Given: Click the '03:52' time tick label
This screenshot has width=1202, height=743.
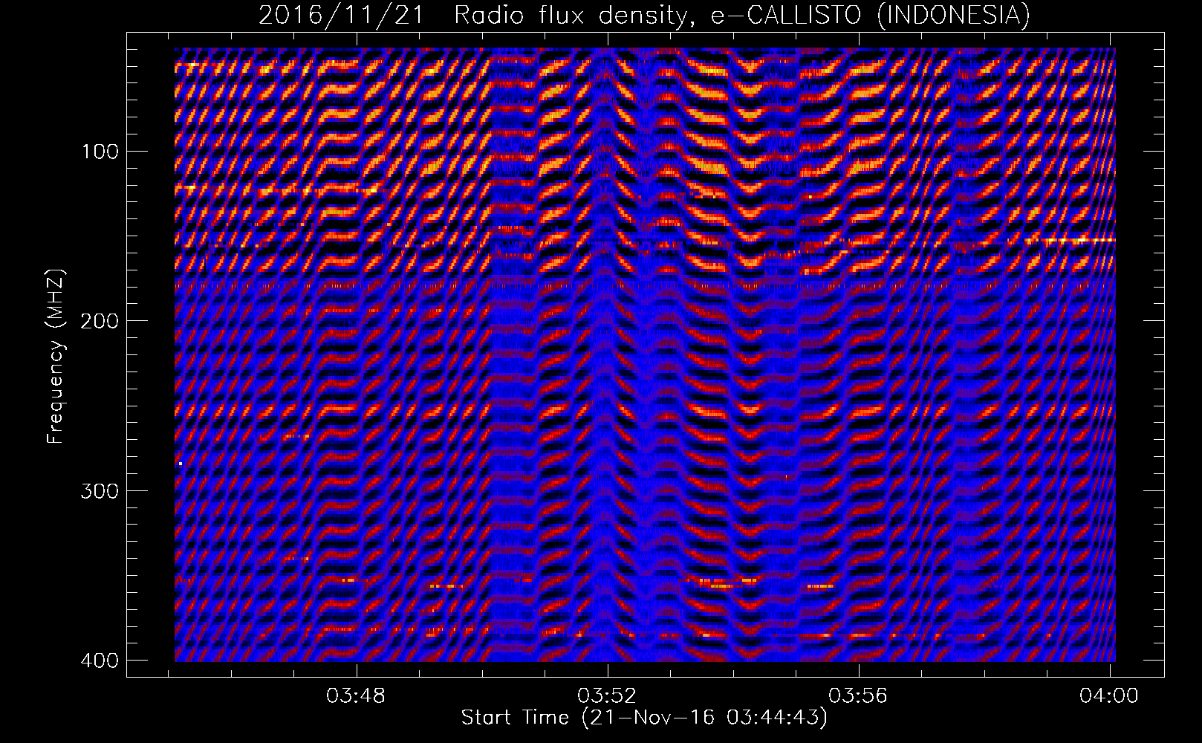Looking at the screenshot, I should [608, 696].
